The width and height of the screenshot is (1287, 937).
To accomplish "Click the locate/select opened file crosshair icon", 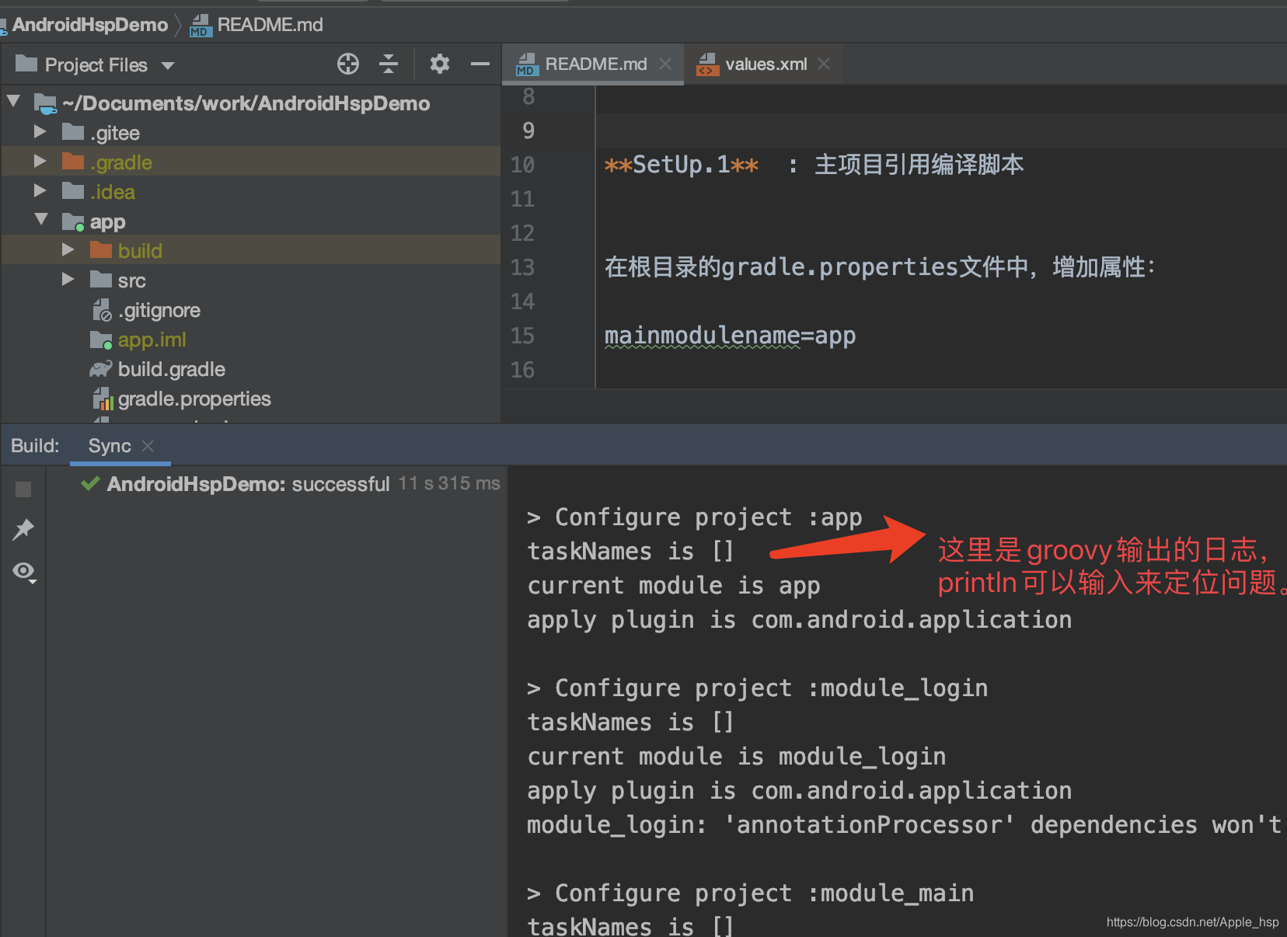I will (x=348, y=64).
